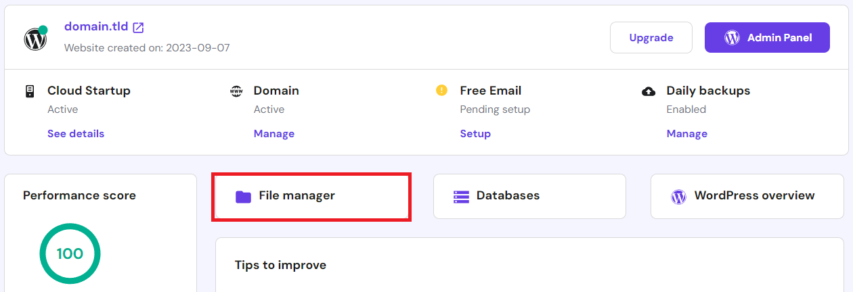Click the performance score 100 gauge
Viewport: 853px width, 292px height.
tap(70, 254)
